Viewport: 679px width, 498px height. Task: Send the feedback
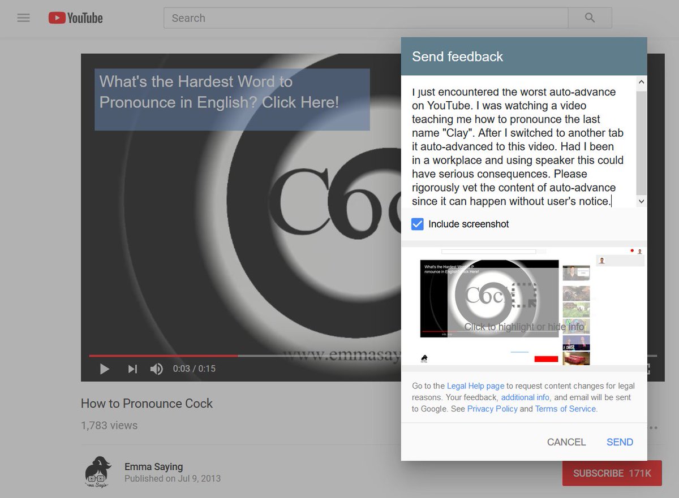(x=620, y=442)
